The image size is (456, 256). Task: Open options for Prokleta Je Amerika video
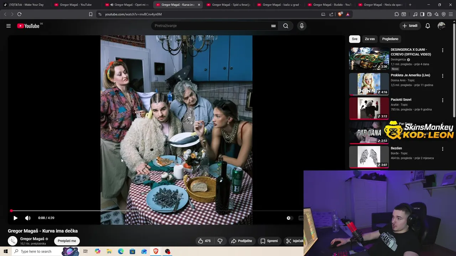click(x=442, y=76)
